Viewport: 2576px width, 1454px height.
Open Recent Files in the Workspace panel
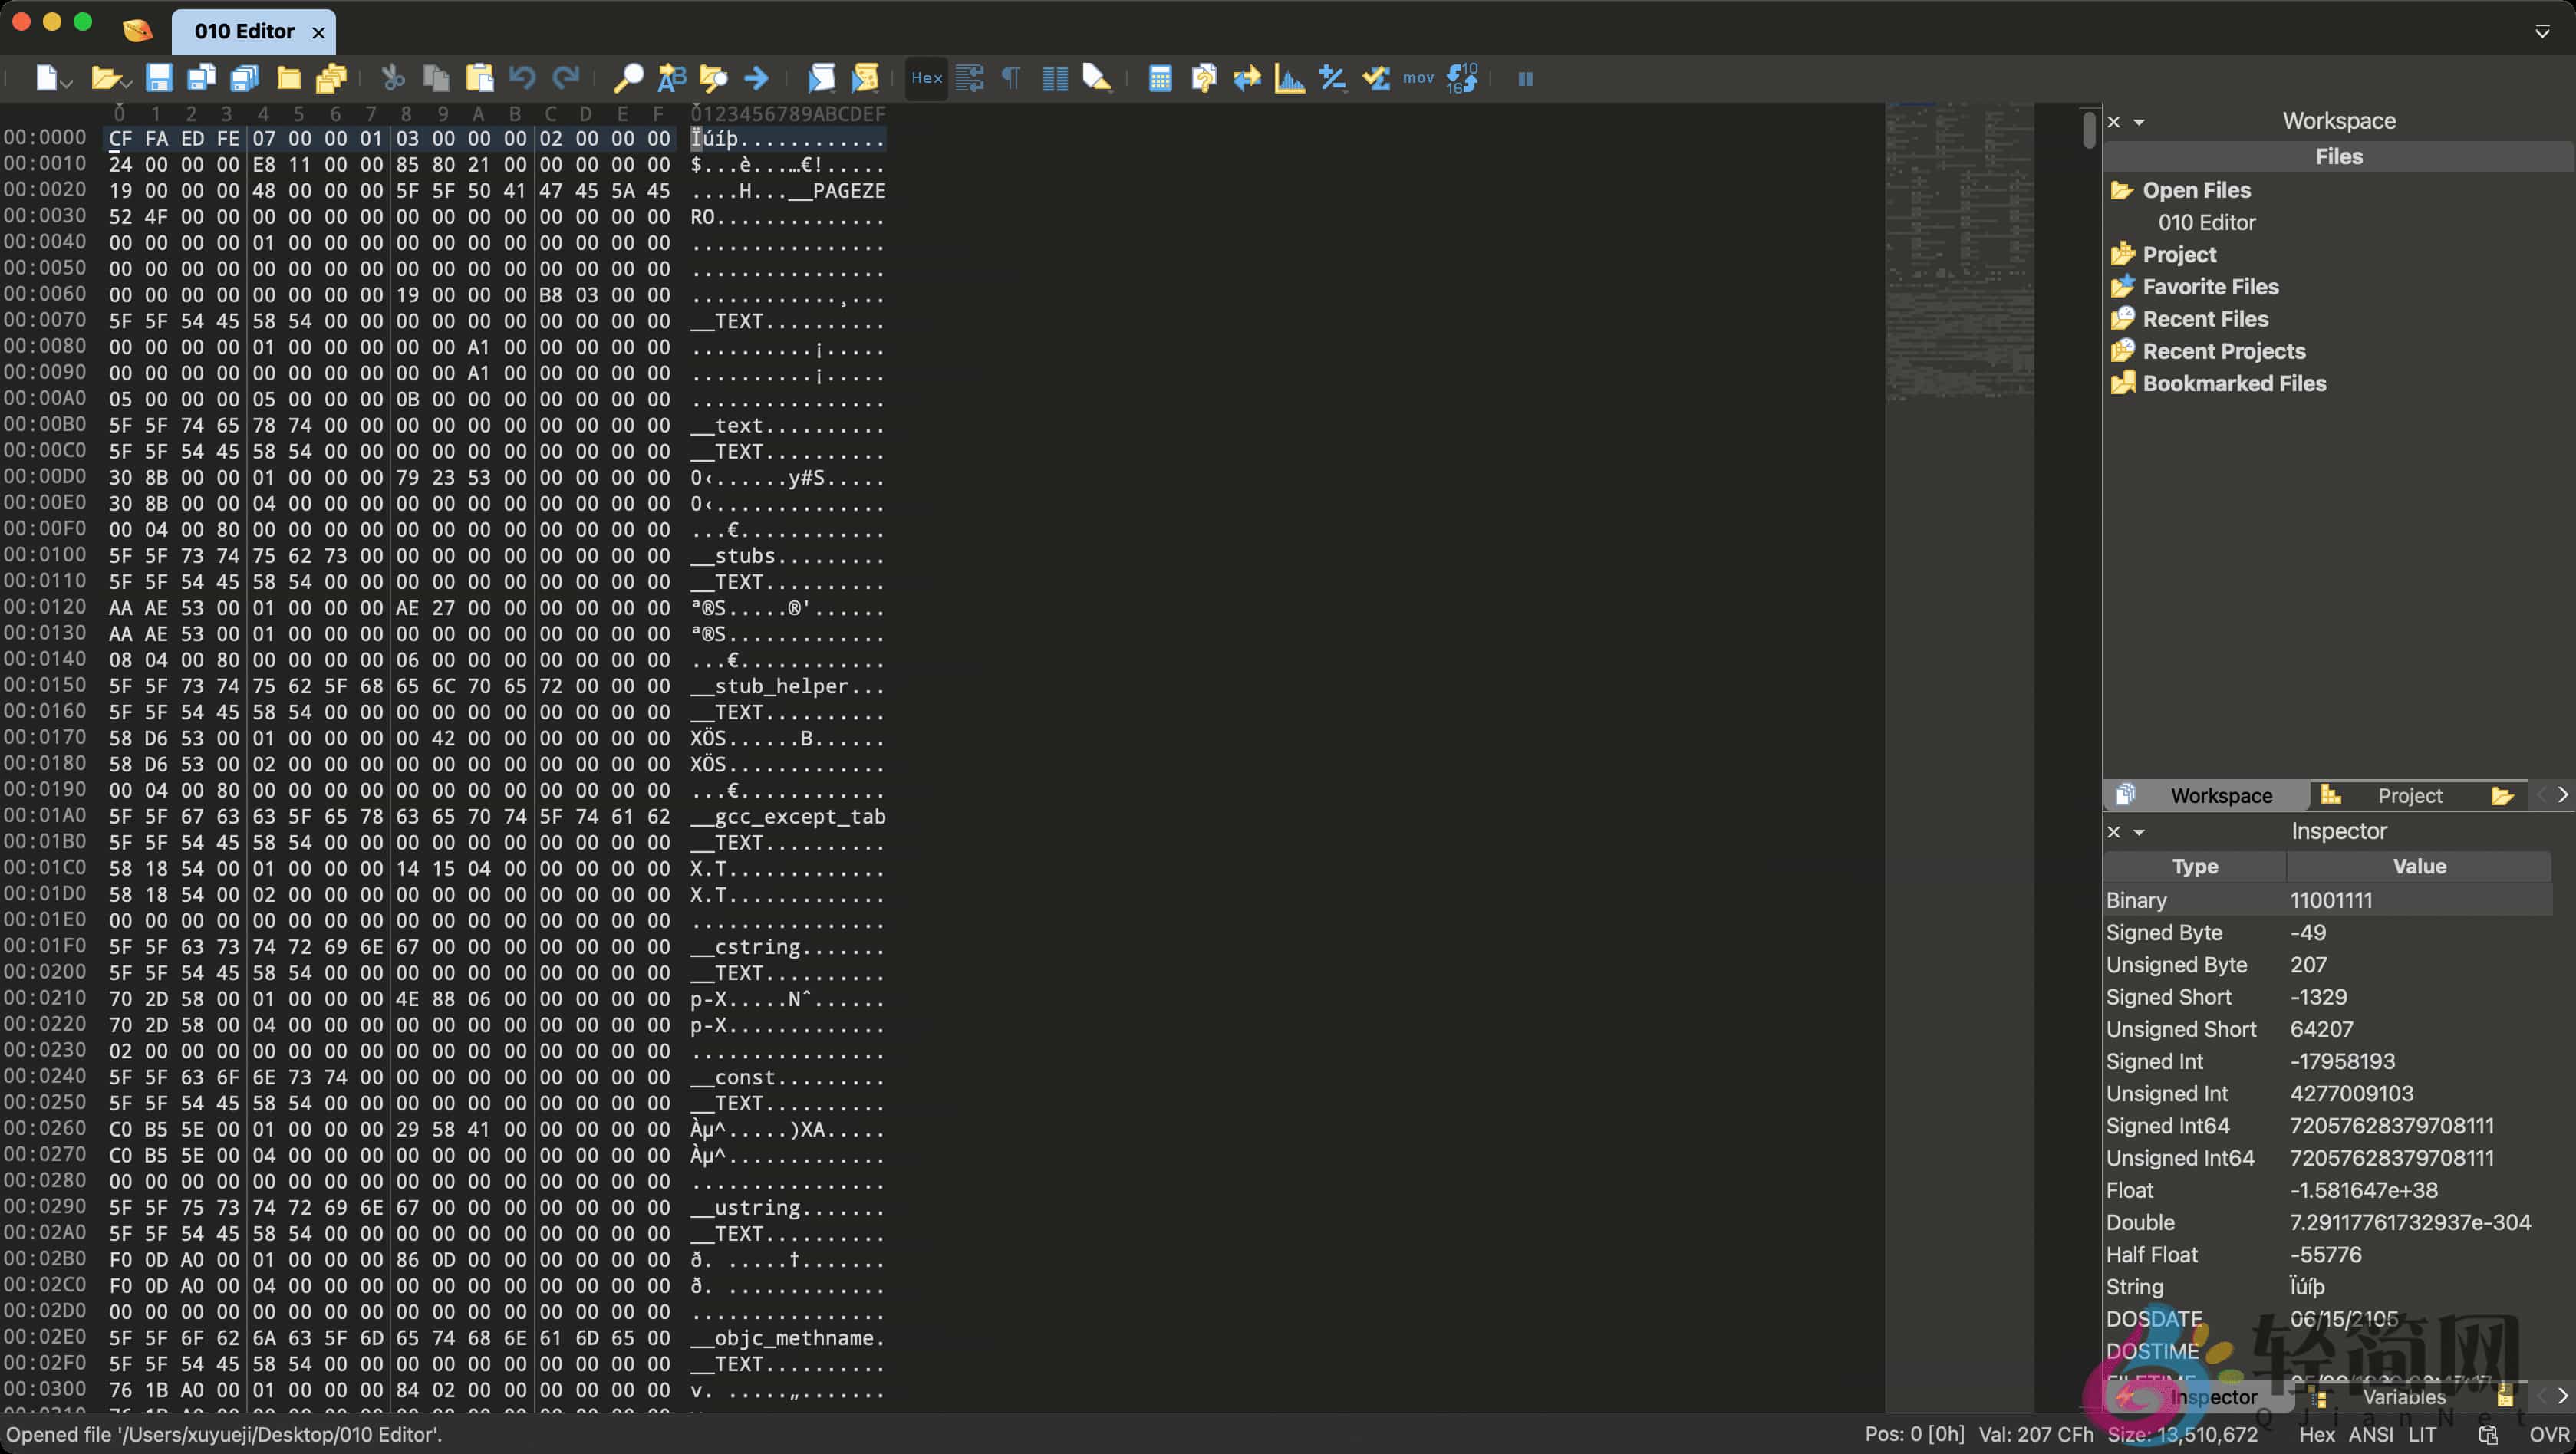point(2205,319)
